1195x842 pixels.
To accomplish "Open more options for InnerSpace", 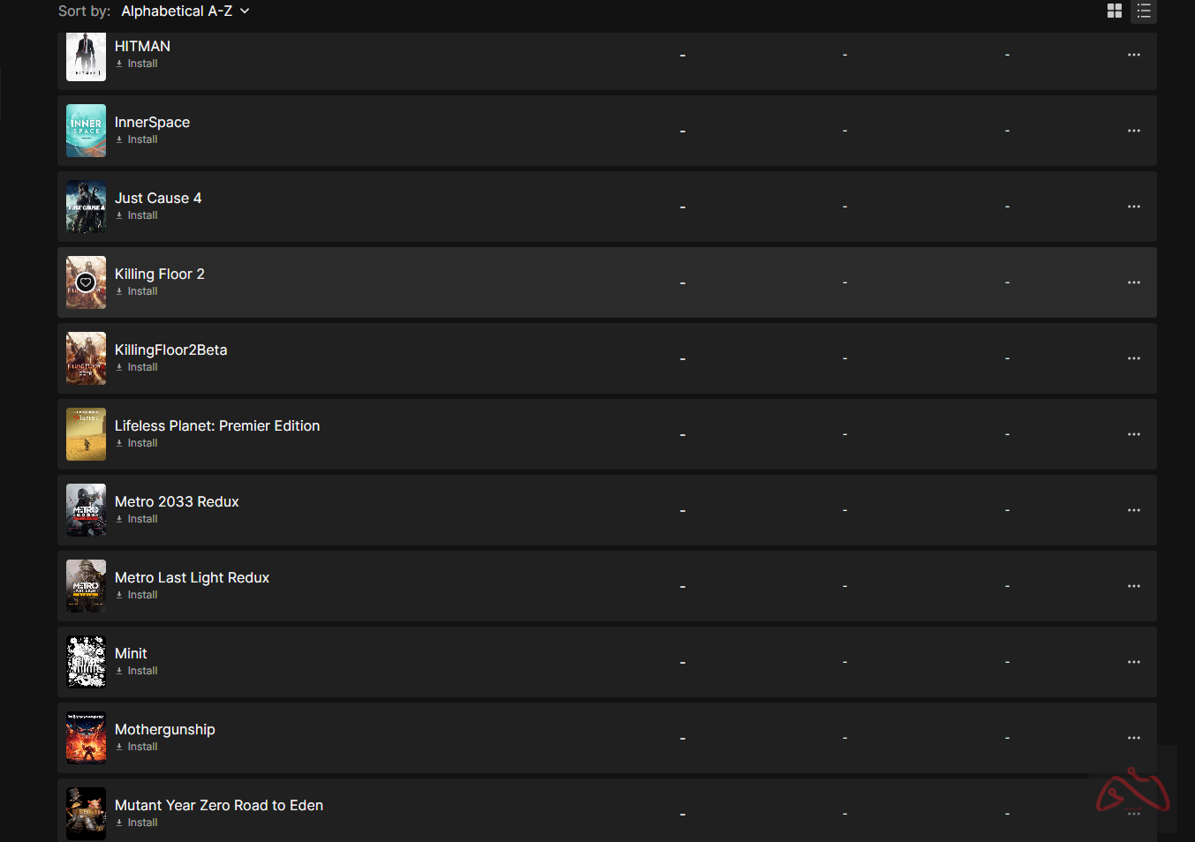I will point(1134,131).
